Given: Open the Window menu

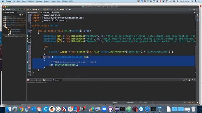Looking at the screenshot, I should click(x=65, y=1).
